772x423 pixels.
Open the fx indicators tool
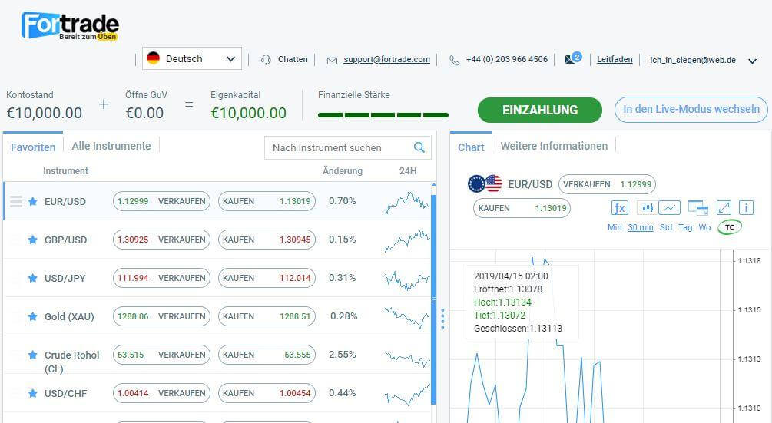pos(619,207)
